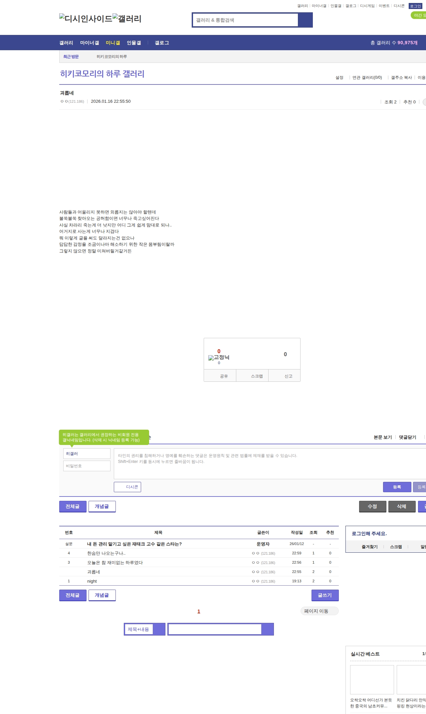426x714 pixels.
Task: Click the bottom gallery search input
Action: [x=215, y=629]
